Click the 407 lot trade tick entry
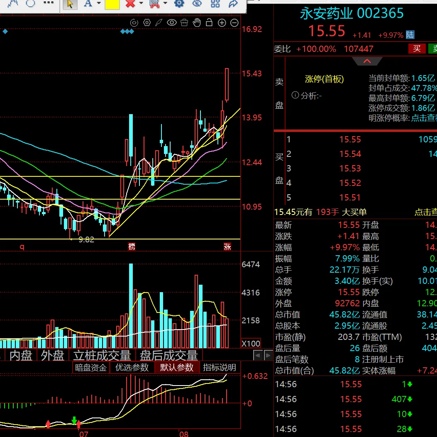This screenshot has height=437, width=437. (x=402, y=399)
